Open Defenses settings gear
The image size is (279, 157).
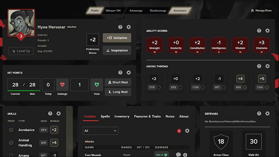267,113
